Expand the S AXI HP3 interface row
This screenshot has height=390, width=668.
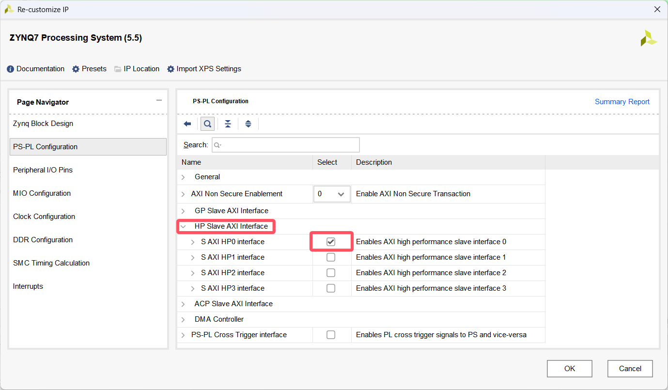click(192, 288)
